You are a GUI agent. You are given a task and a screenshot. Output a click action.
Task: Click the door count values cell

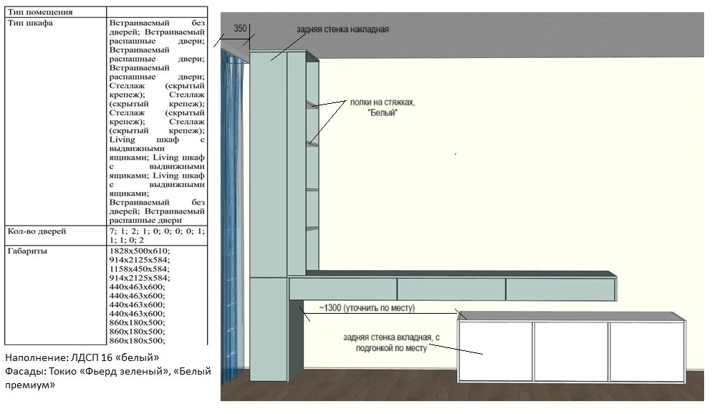(157, 236)
